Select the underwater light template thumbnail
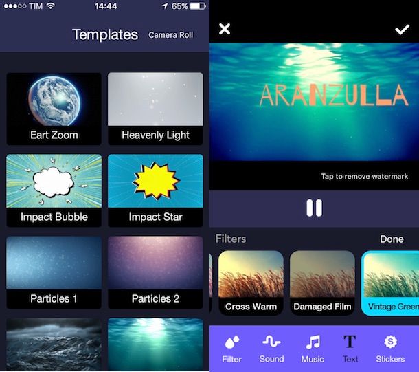 155,344
